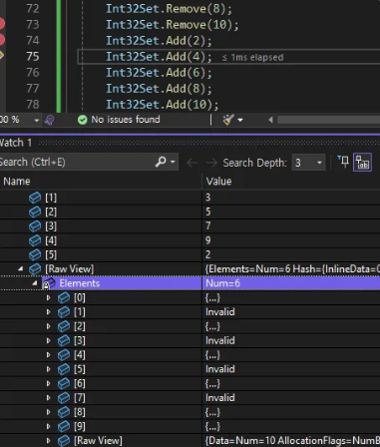Click the editor horizontal scrollbar track

point(328,120)
